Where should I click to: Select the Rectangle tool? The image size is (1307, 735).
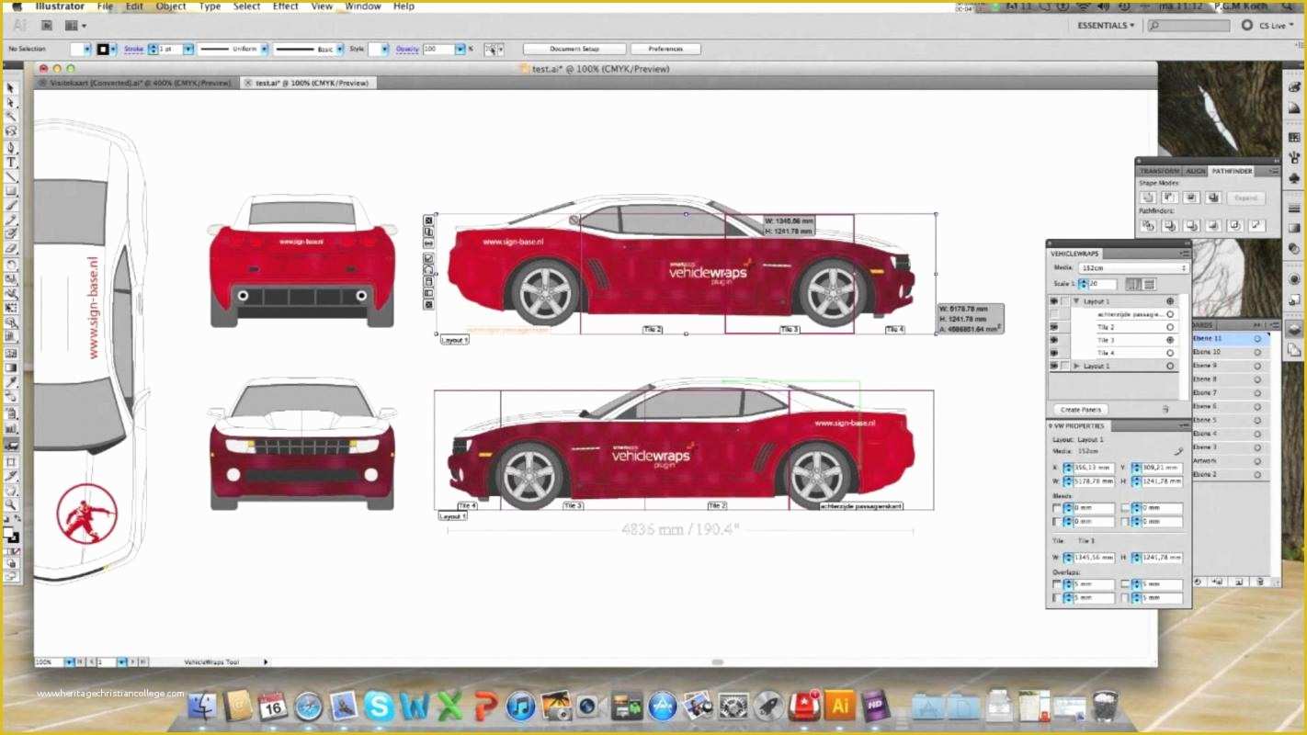click(11, 191)
